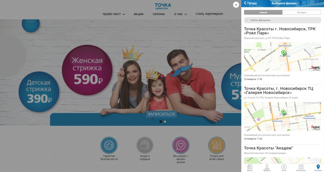The height and width of the screenshot is (172, 324).
Task: Click the Гарантия безопасности thumbs-up icon
Action: 109,145
